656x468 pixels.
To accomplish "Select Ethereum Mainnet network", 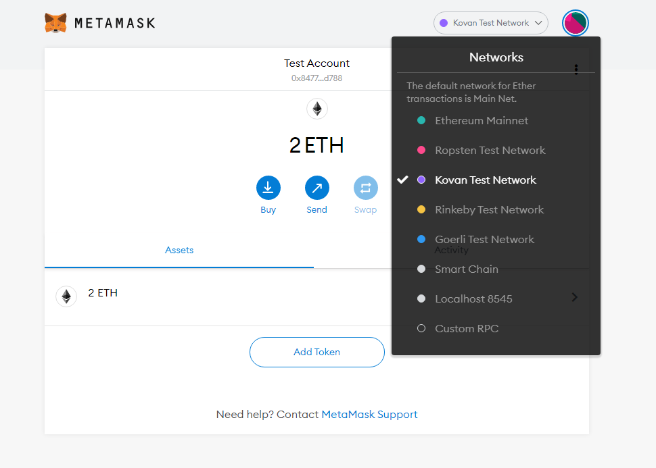I will (x=481, y=121).
